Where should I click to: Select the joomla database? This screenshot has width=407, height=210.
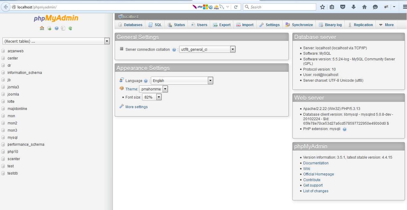click(x=13, y=94)
